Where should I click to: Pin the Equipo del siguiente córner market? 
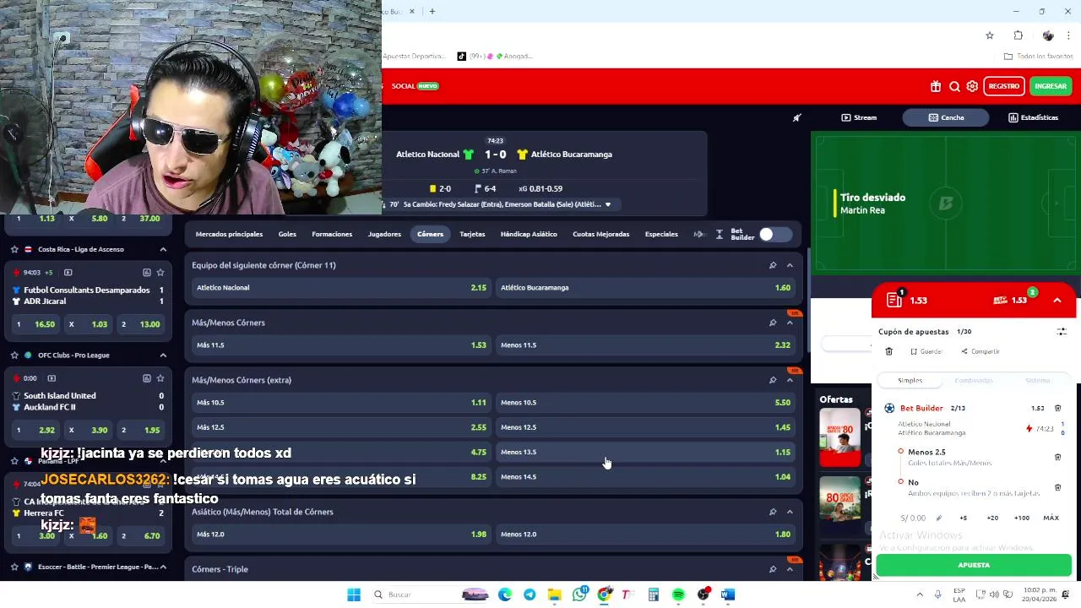772,265
